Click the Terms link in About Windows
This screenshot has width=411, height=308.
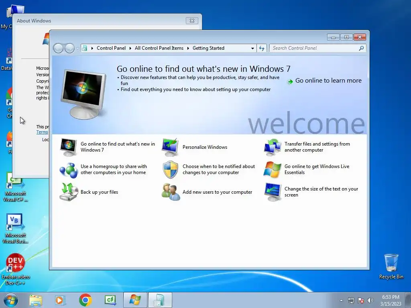42,132
